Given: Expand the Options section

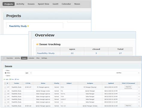Looking at the screenshot, I should pyautogui.click(x=7, y=76).
